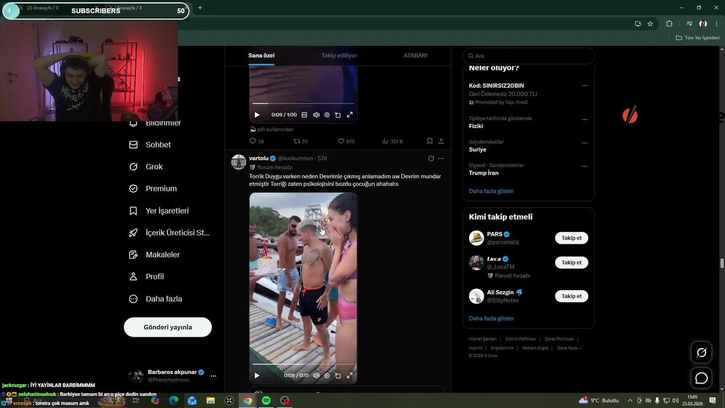Viewport: 725px width, 408px height.
Task: Open Chrome three-dot menu
Action: point(716,24)
